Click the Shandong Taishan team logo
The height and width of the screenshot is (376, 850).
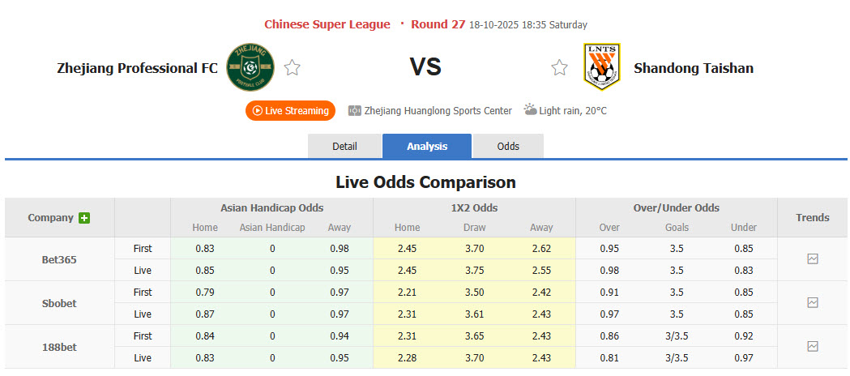[601, 67]
